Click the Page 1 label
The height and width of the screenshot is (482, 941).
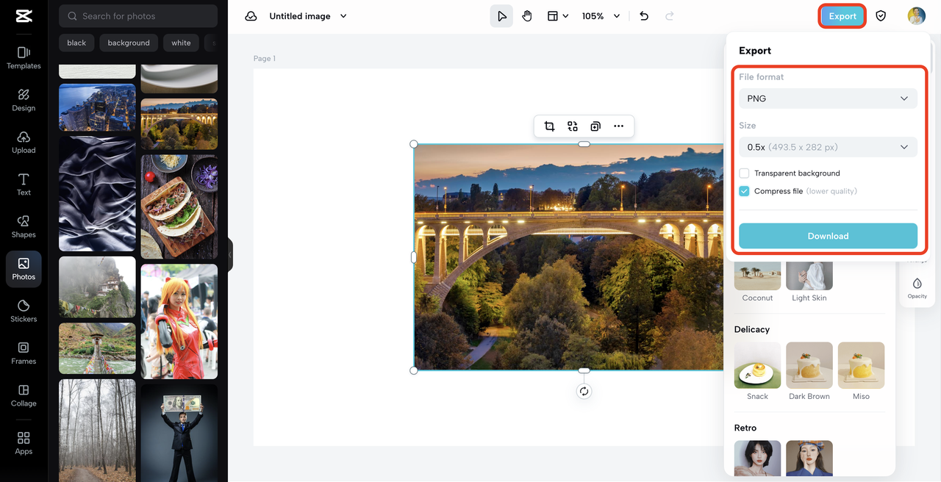click(265, 59)
